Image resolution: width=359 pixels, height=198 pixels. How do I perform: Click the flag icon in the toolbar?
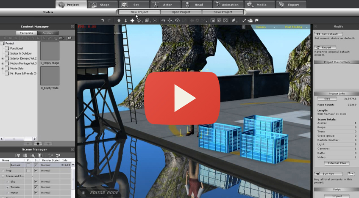point(256,20)
